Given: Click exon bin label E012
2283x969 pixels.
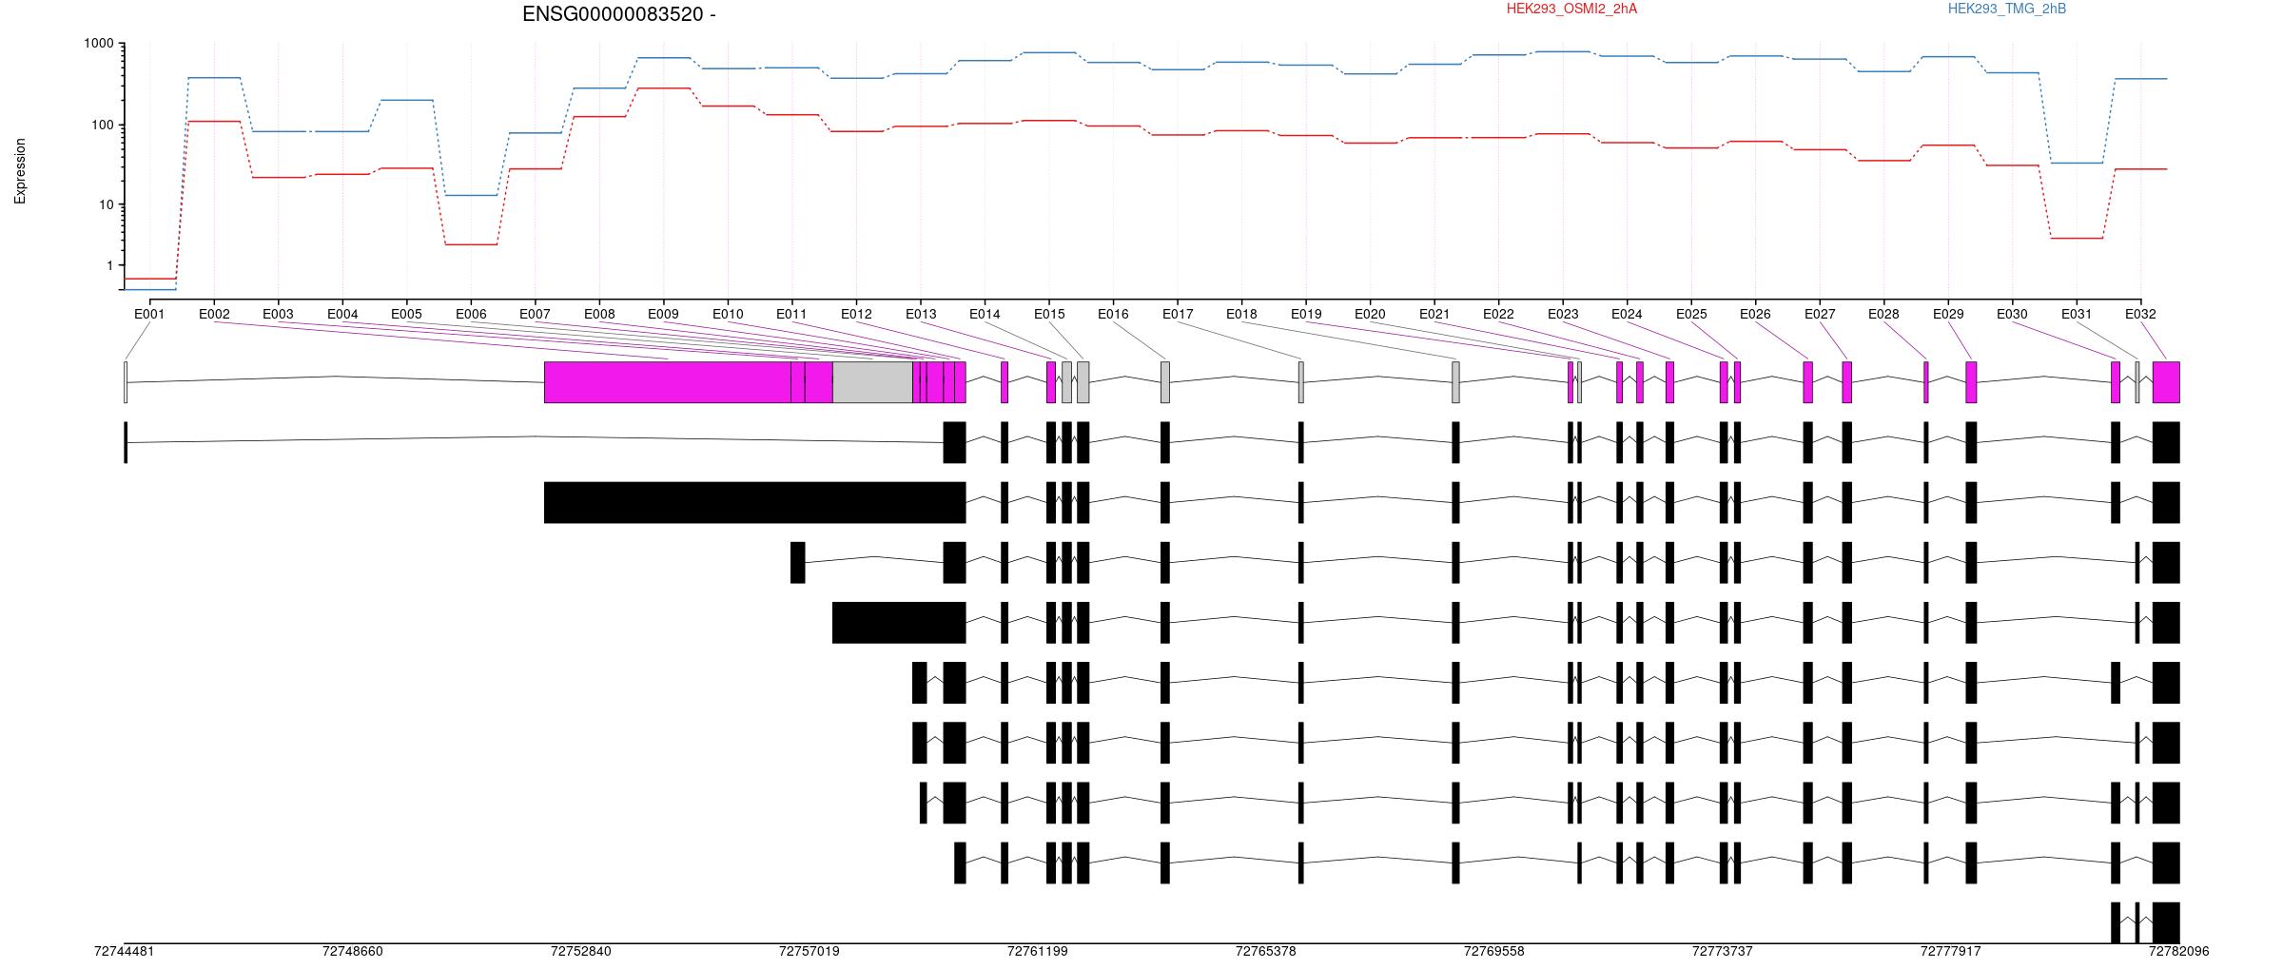Looking at the screenshot, I should pos(856,314).
